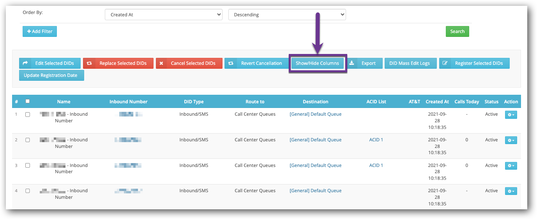The width and height of the screenshot is (537, 219).
Task: Click the edit pencil icon on Register Selected DIDs
Action: tap(445, 63)
